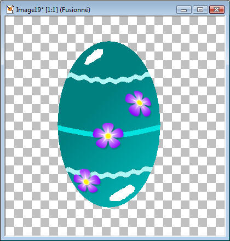Select the purple flower at egg's upper right
The image size is (230, 241).
[138, 104]
